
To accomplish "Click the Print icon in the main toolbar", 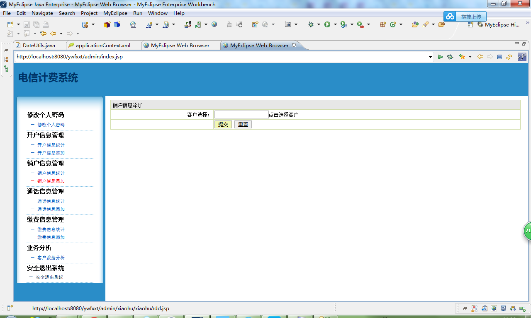I will (x=46, y=24).
